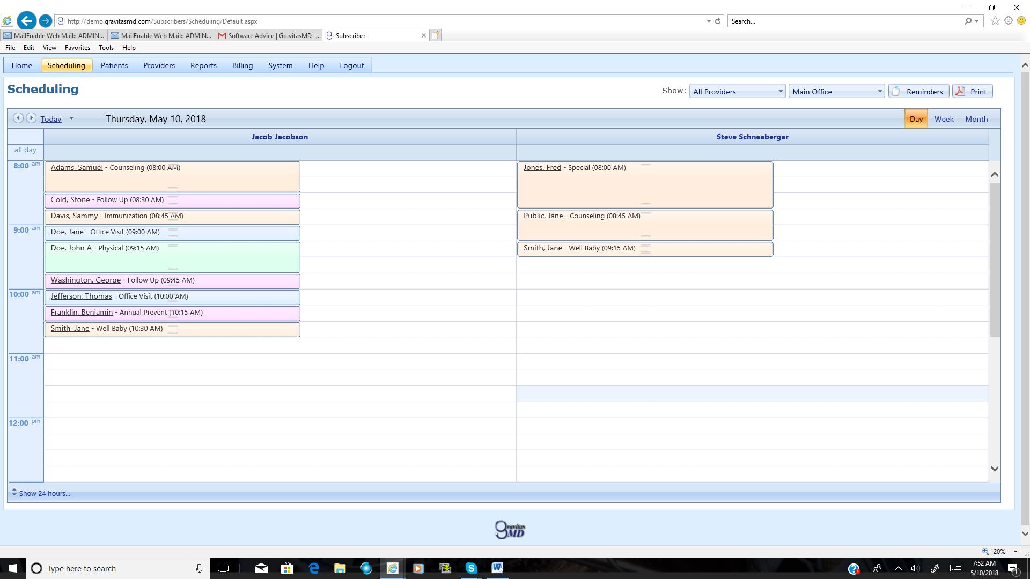Switch calendar to Week view
The width and height of the screenshot is (1030, 579).
pyautogui.click(x=944, y=119)
